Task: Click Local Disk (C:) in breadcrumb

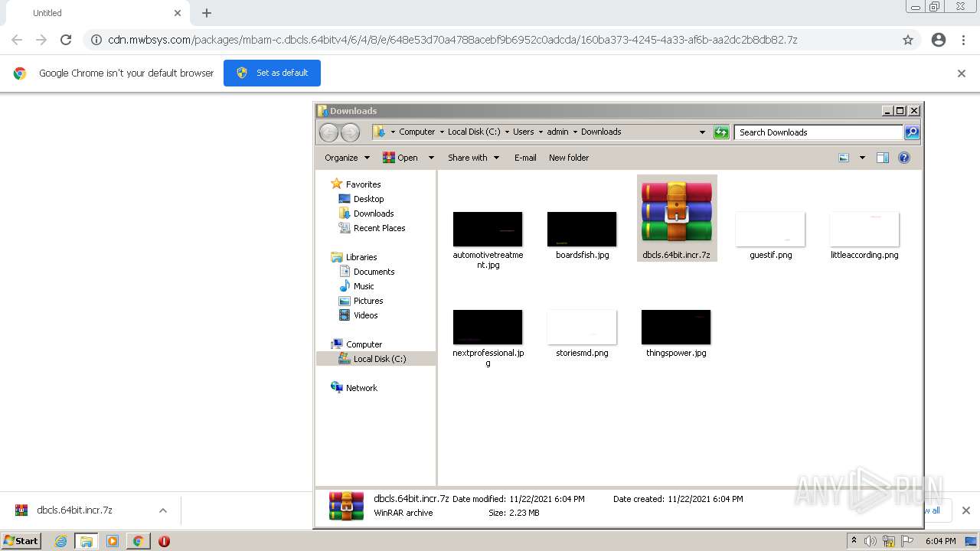Action: [474, 132]
